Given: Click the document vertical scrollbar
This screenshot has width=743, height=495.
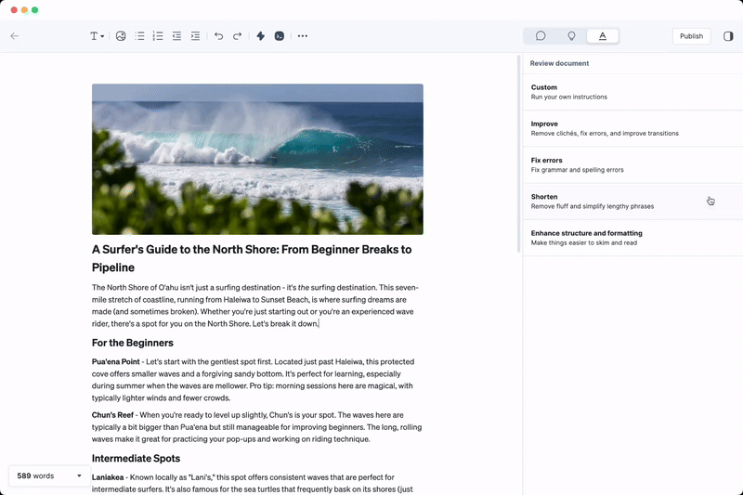Looking at the screenshot, I should click(519, 154).
